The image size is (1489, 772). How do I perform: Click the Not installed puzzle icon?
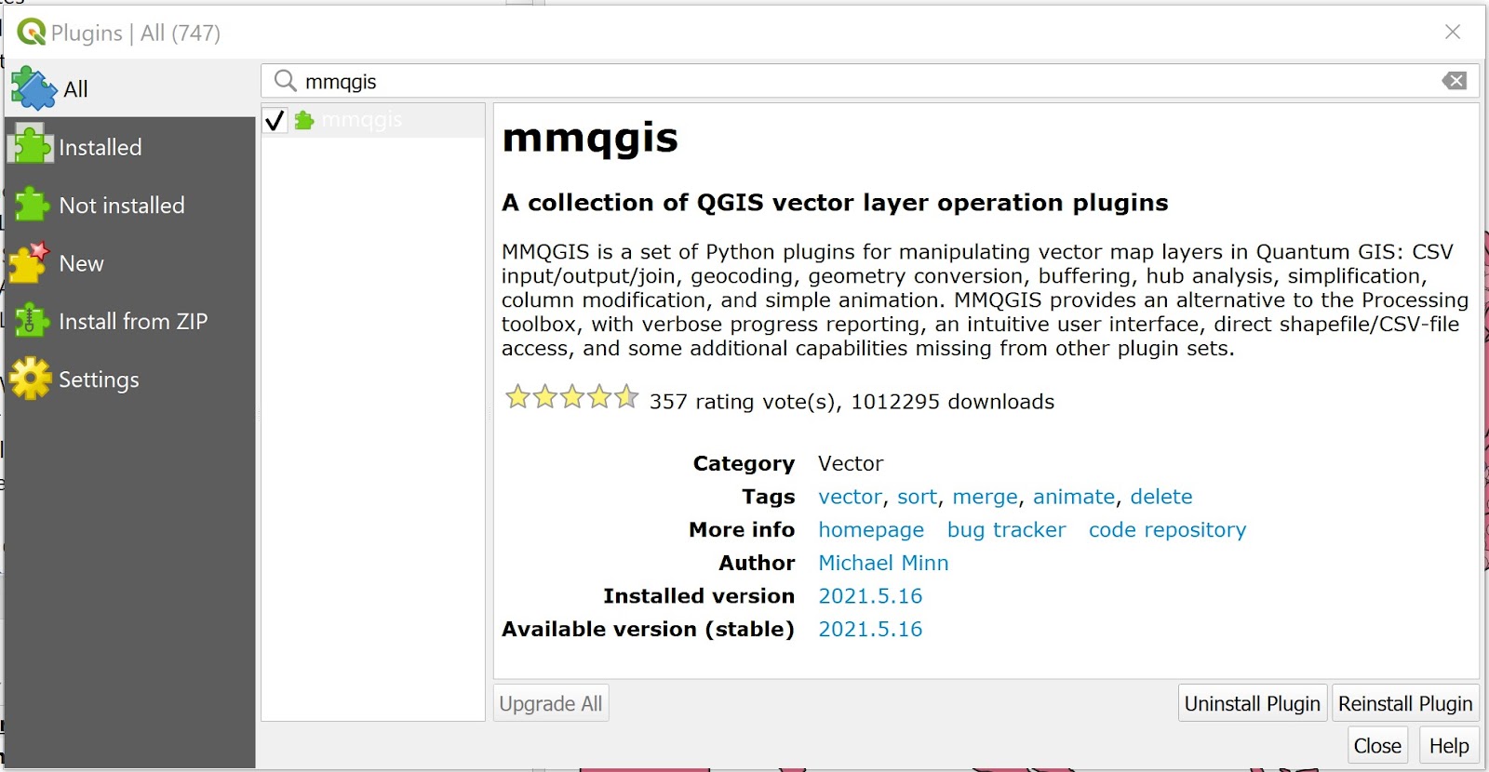click(x=31, y=205)
